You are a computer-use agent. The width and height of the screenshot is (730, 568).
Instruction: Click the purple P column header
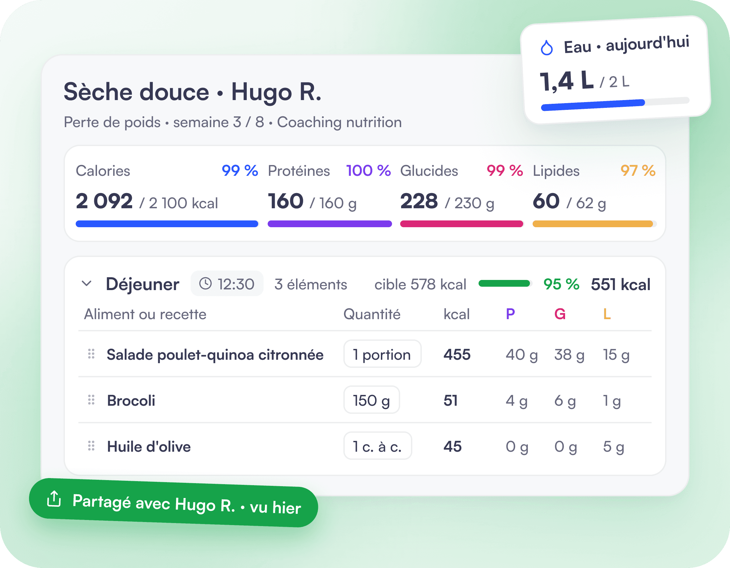510,314
